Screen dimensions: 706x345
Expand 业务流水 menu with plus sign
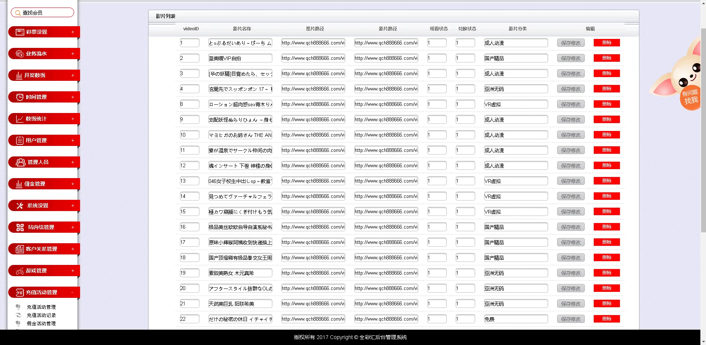[x=73, y=54]
